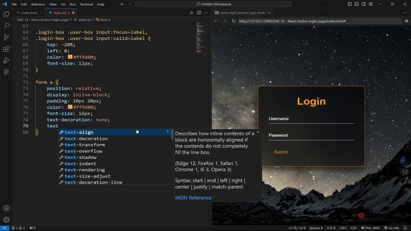Collapse details chevron on text-align row
The image size is (411, 231).
coord(168,132)
